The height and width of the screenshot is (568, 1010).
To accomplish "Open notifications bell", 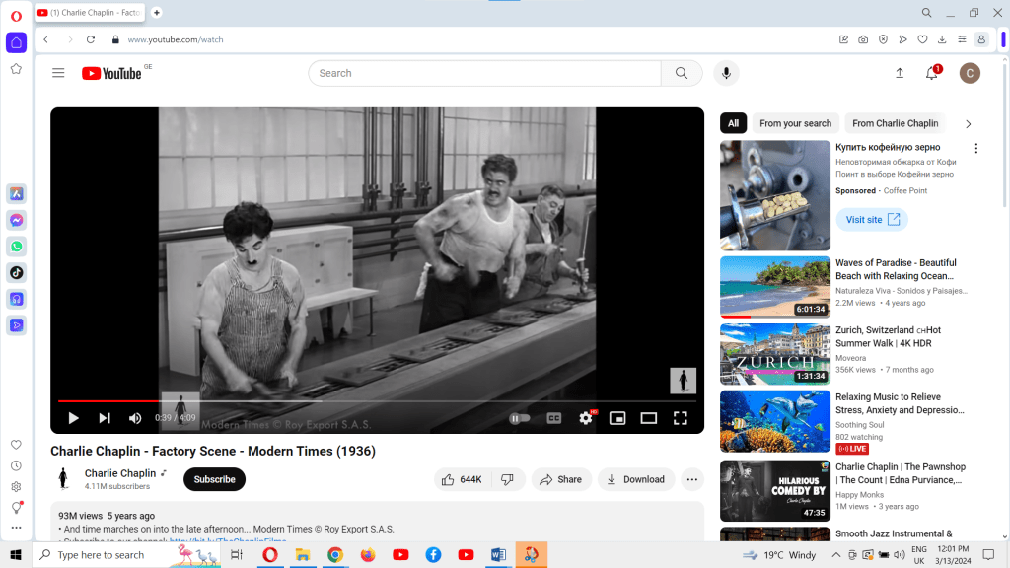I will point(931,73).
